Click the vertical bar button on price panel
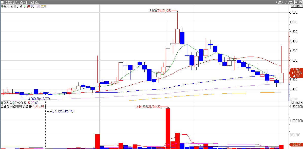Screen dimensions: 303x149 [x=295, y=6]
